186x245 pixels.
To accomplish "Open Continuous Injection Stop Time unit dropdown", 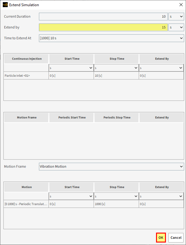I will (116, 68).
